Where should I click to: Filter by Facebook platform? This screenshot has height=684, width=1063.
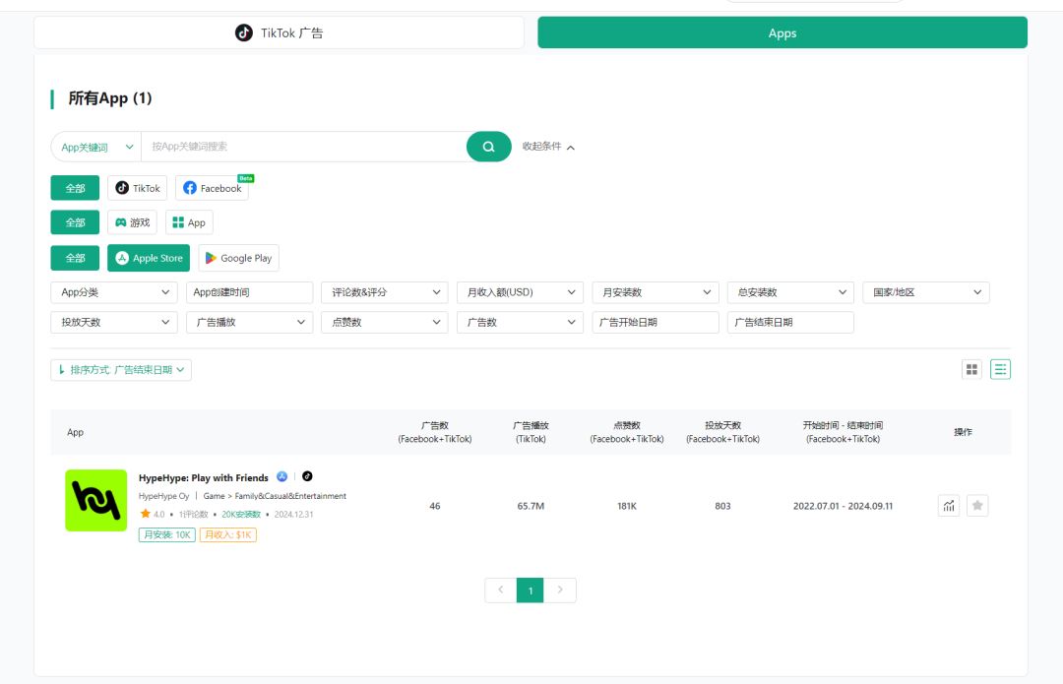click(213, 188)
